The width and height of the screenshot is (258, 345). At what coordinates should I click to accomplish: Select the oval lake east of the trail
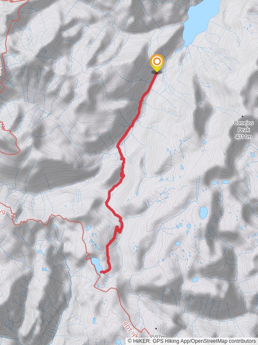tap(203, 213)
